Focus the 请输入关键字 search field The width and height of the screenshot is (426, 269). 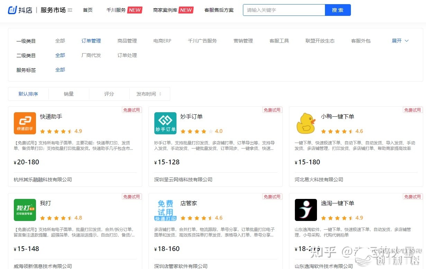click(284, 10)
